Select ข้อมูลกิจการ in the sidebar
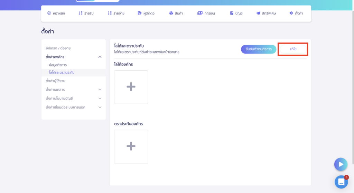The width and height of the screenshot is (354, 193). coord(58,65)
